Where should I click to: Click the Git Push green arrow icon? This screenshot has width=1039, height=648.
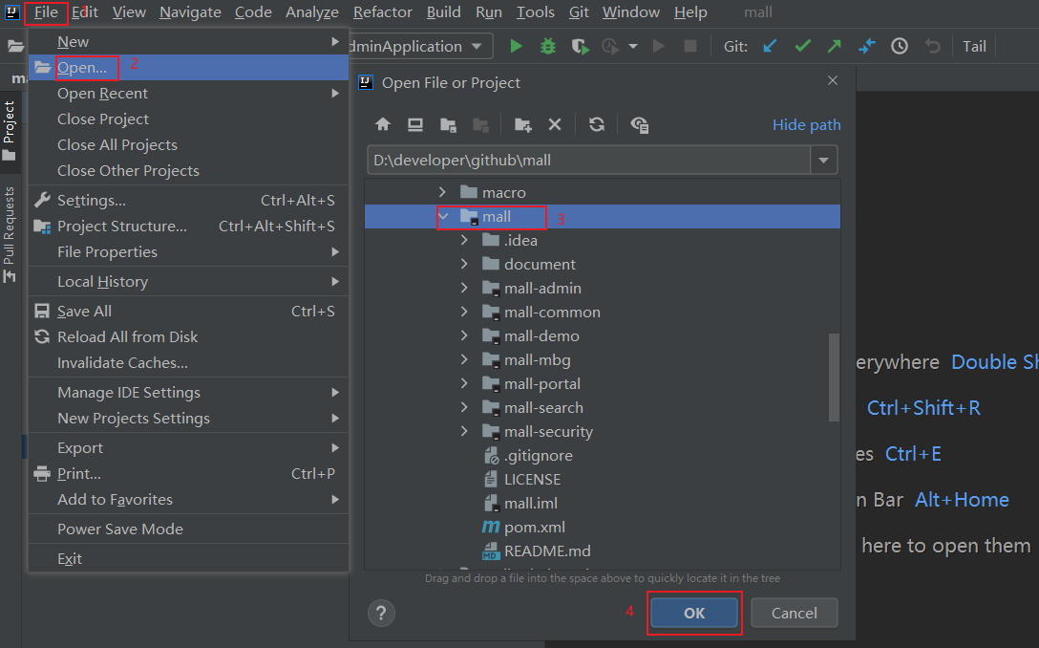[835, 47]
